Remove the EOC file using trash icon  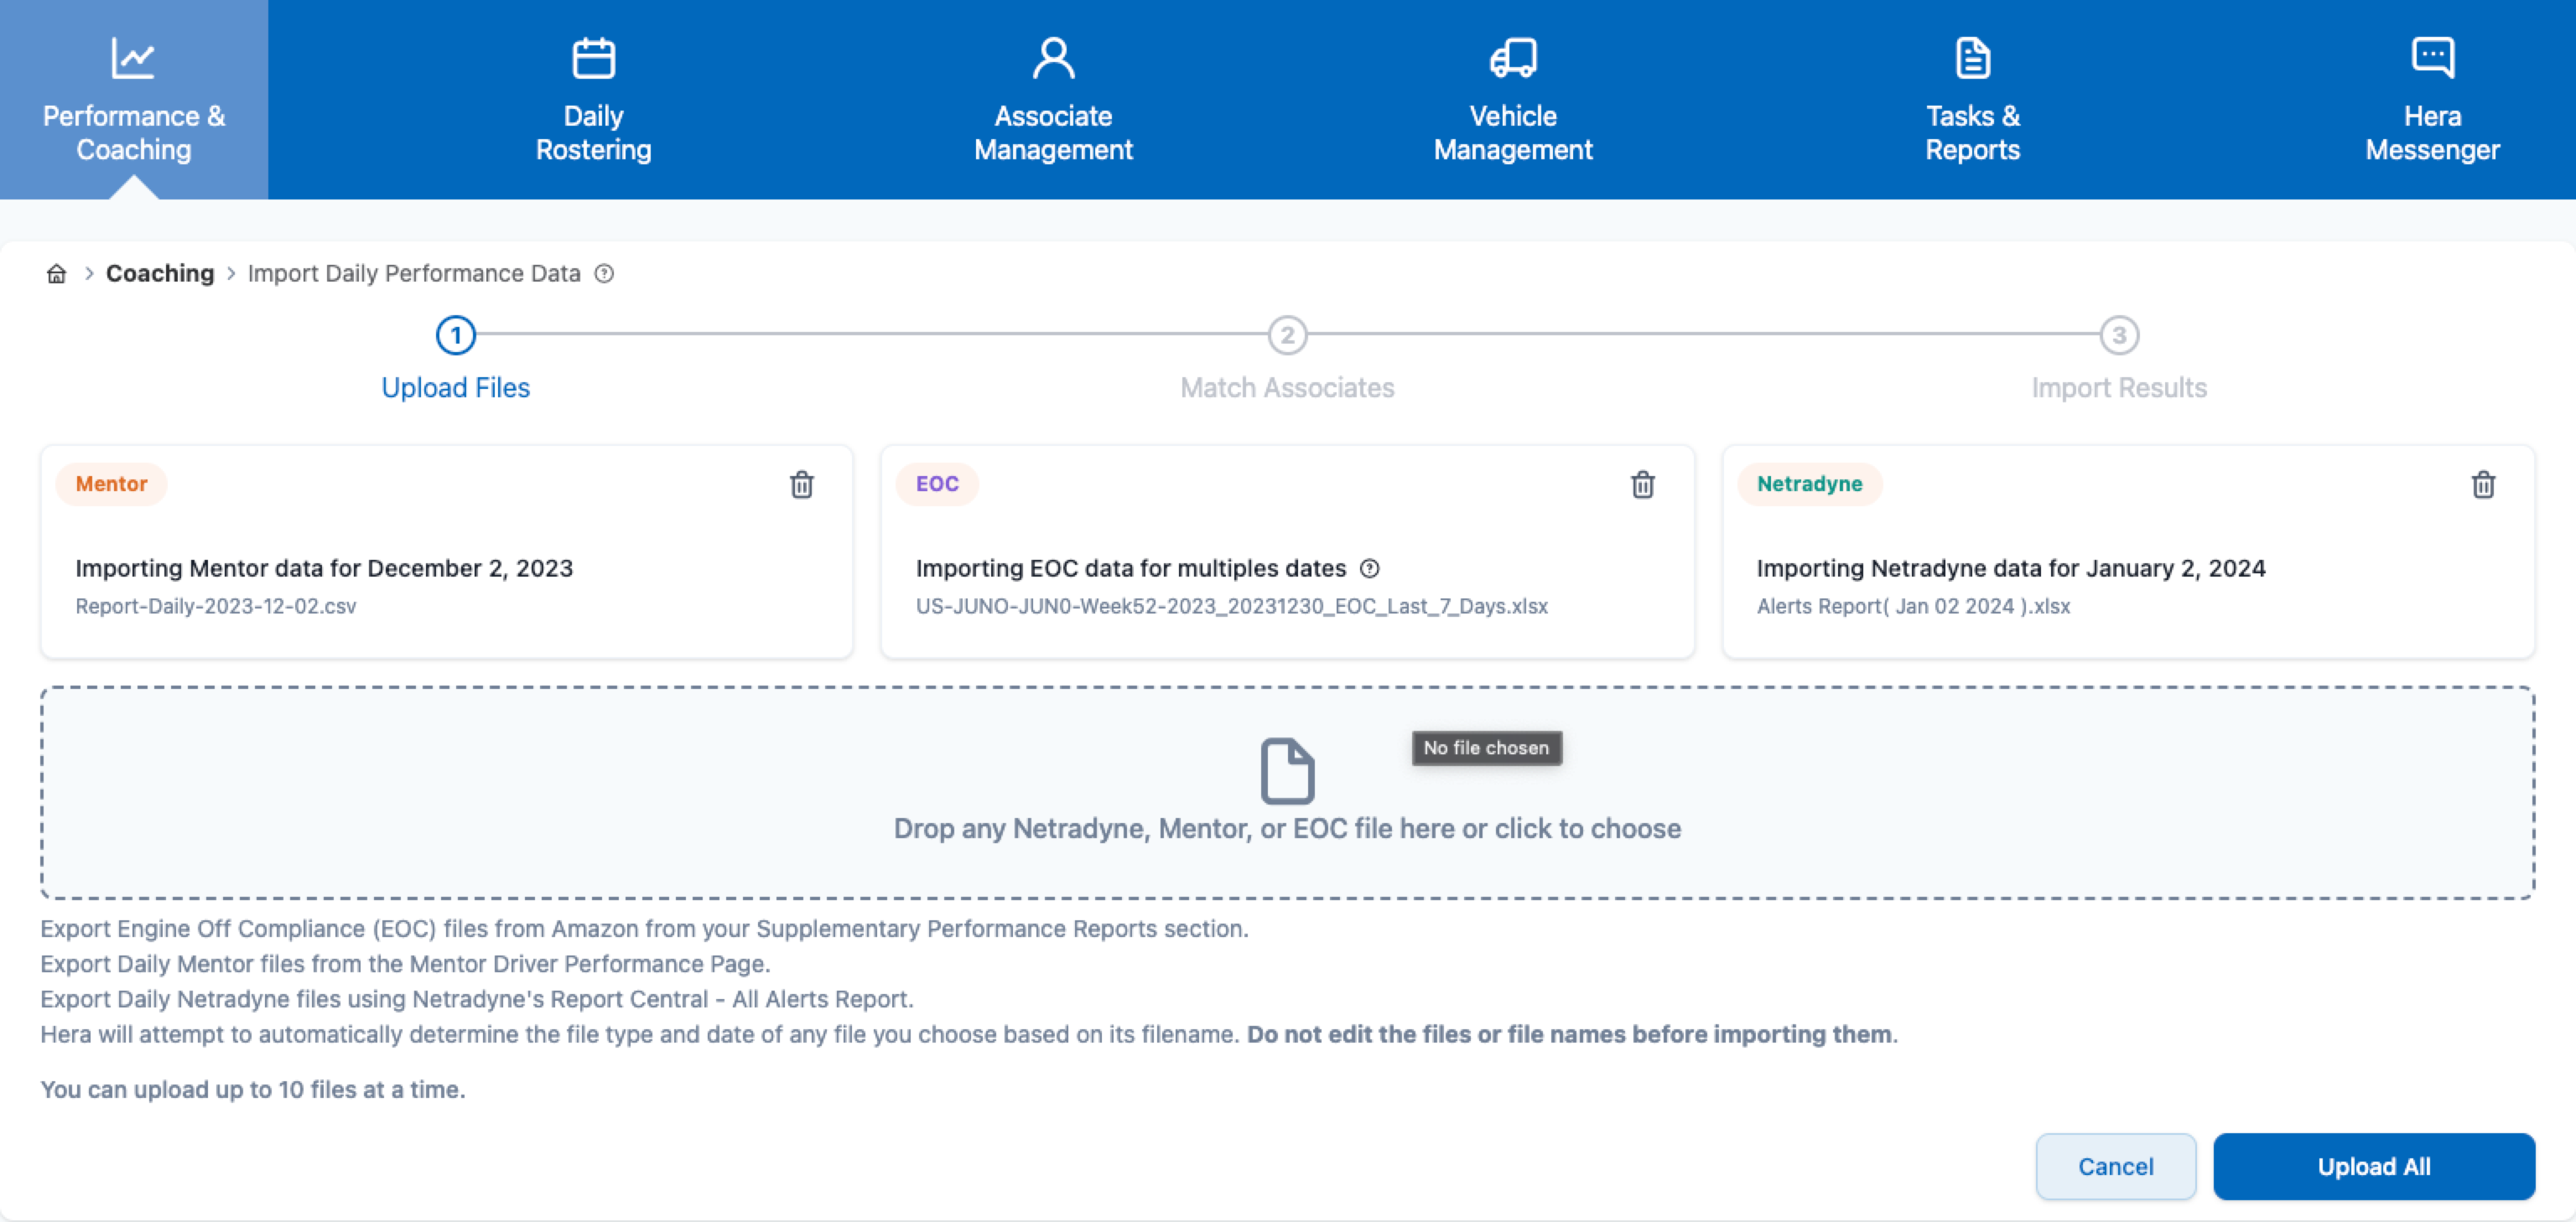tap(1642, 484)
